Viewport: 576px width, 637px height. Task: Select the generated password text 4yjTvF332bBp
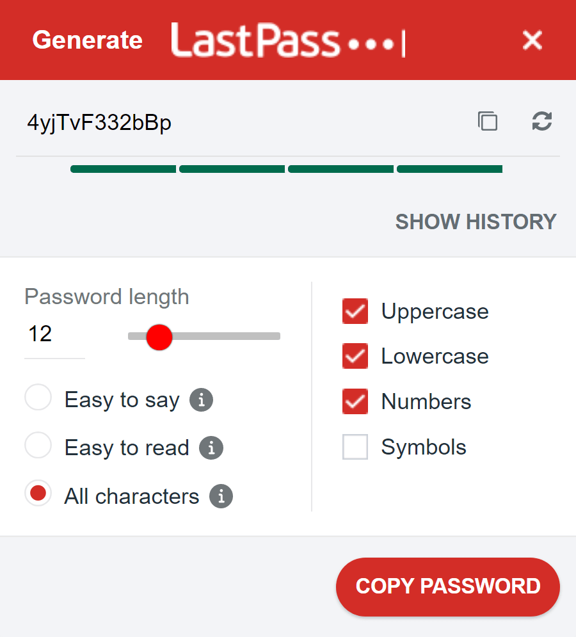pyautogui.click(x=99, y=122)
